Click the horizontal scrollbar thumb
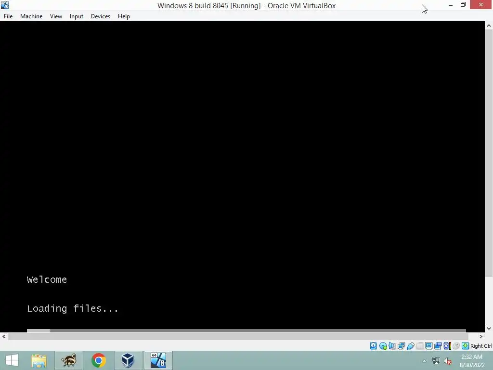Viewport: 493px width, 370px height. coord(238,336)
